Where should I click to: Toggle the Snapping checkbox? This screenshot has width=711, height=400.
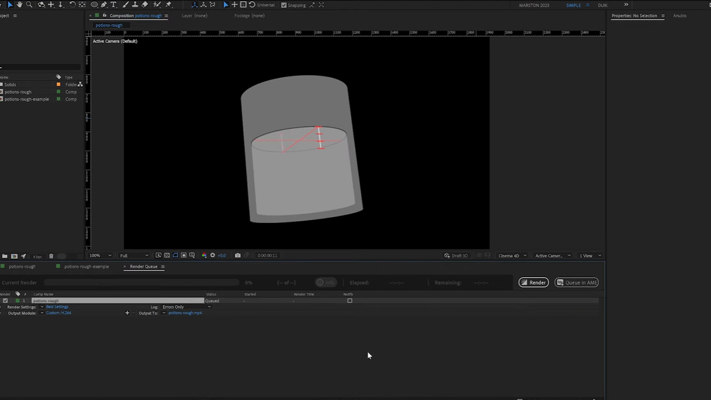[284, 5]
